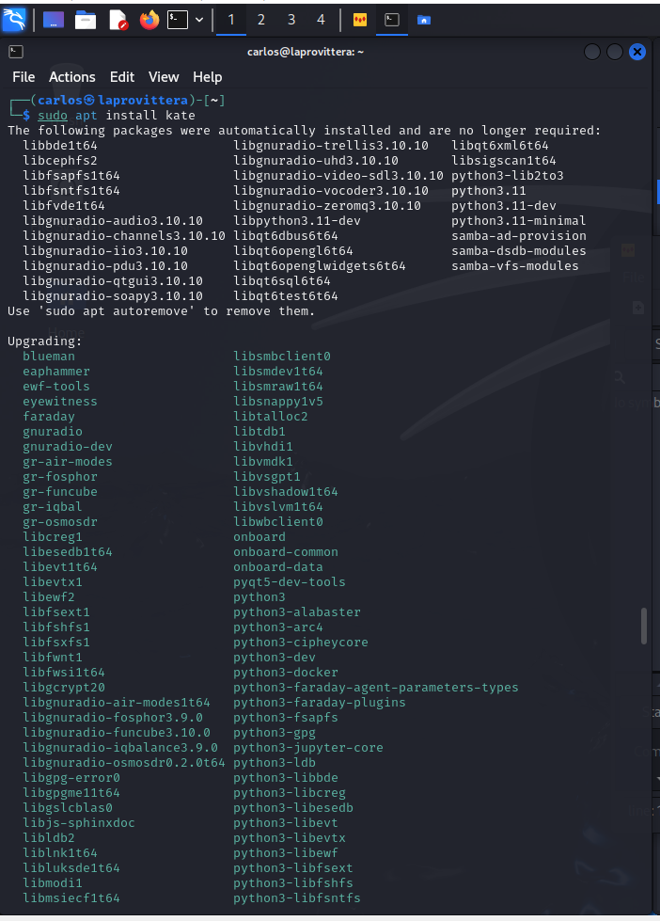660x921 pixels.
Task: Open the View menu
Action: (164, 77)
